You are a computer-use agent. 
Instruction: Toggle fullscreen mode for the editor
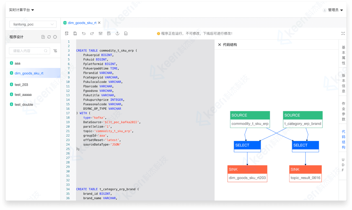click(x=343, y=33)
